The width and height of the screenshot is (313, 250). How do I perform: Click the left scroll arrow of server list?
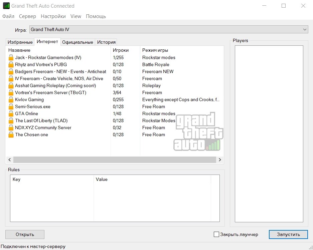[x=9, y=160]
